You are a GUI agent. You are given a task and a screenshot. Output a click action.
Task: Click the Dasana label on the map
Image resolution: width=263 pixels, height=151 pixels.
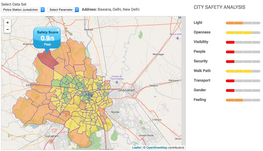154,86
